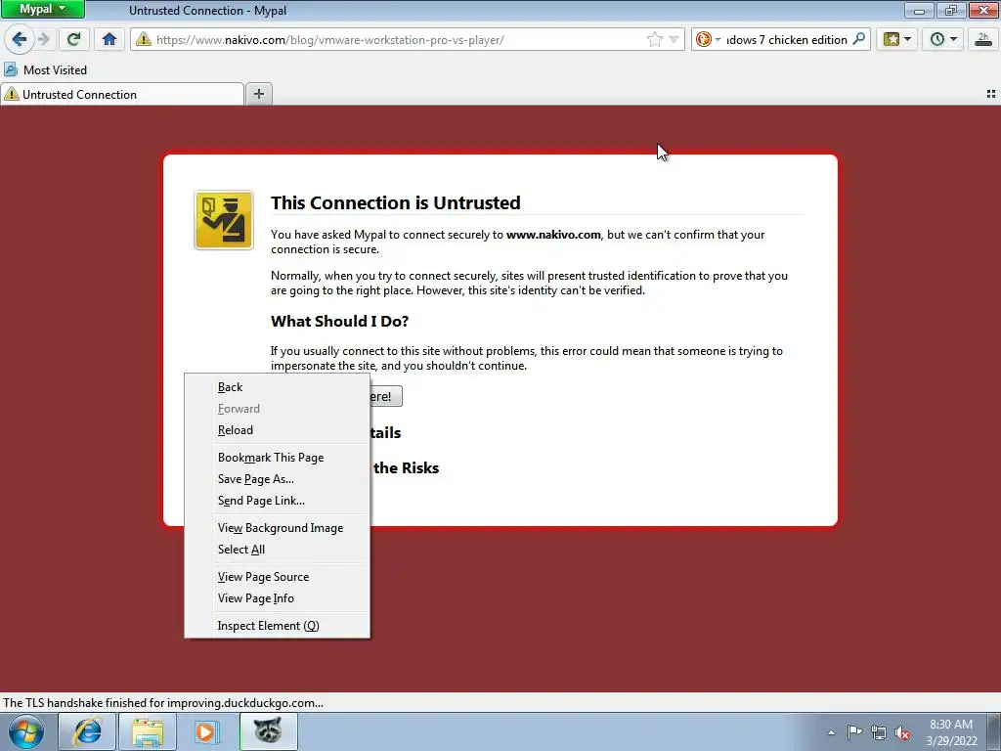1001x751 pixels.
Task: Open the Most Visited bookmarks folder
Action: pyautogui.click(x=45, y=69)
